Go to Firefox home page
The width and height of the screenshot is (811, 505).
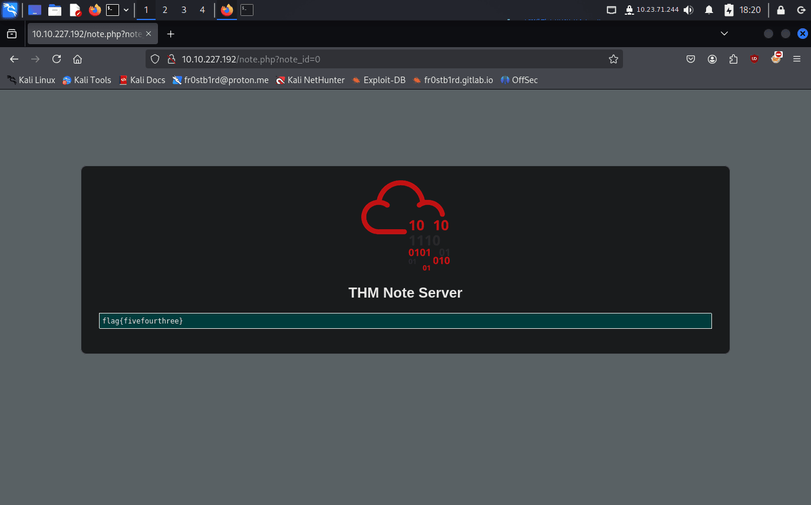[x=77, y=59]
